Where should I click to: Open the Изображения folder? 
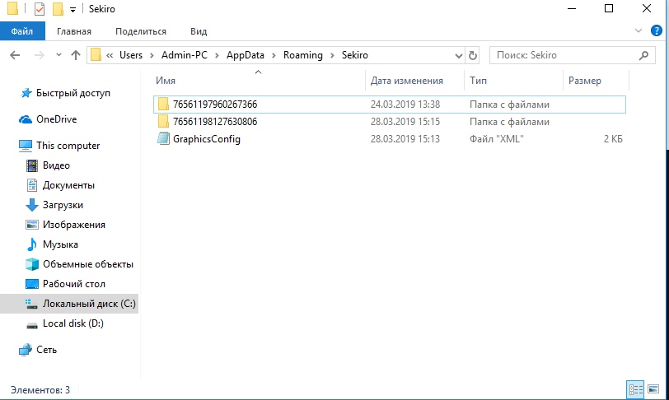point(65,225)
